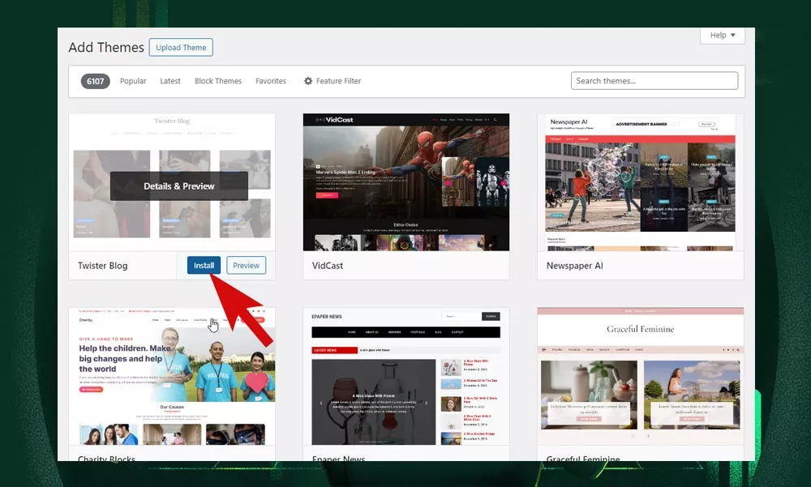
Task: Click the Newspaper AI theme name
Action: click(575, 266)
